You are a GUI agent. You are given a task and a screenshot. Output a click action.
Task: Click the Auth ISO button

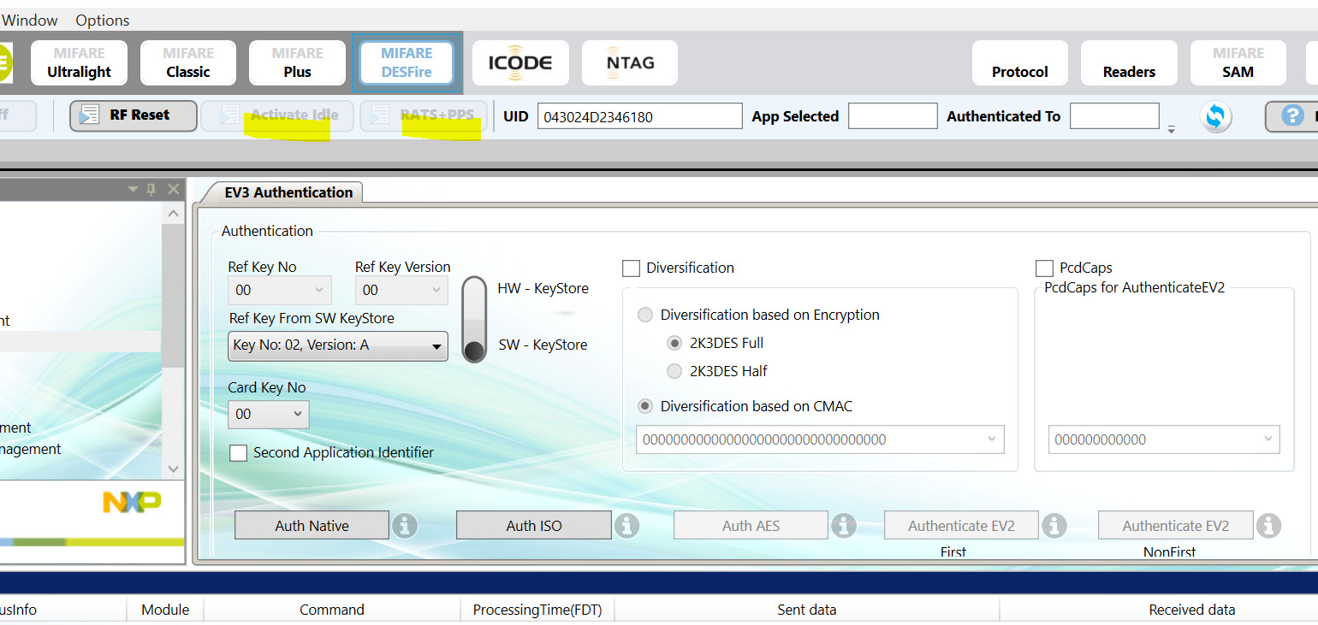tap(533, 525)
